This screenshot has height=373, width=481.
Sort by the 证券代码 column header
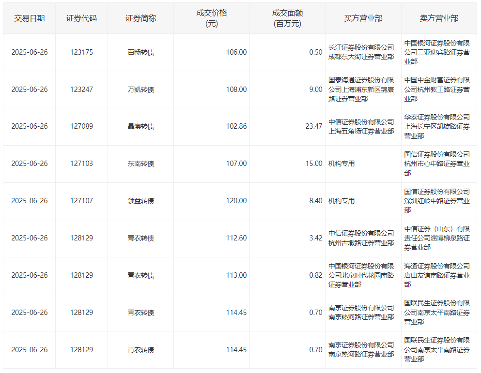[81, 18]
